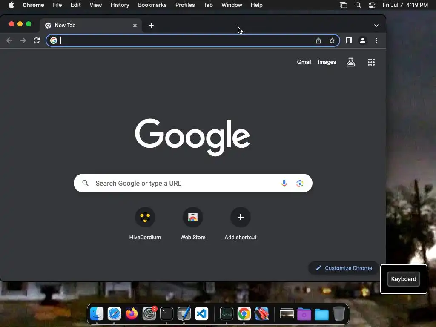Screen dimensions: 436x327
Task: Start voice search with the microphone
Action: (x=284, y=183)
